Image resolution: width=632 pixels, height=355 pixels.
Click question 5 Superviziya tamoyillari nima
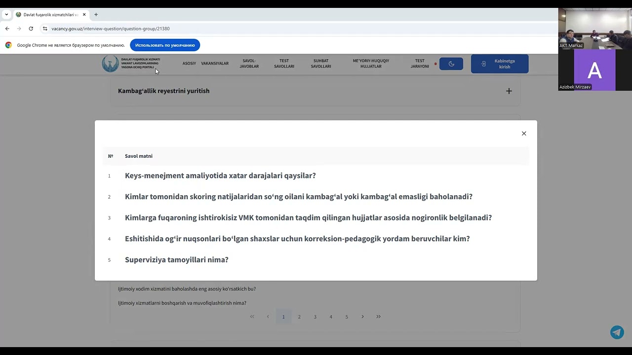click(177, 260)
